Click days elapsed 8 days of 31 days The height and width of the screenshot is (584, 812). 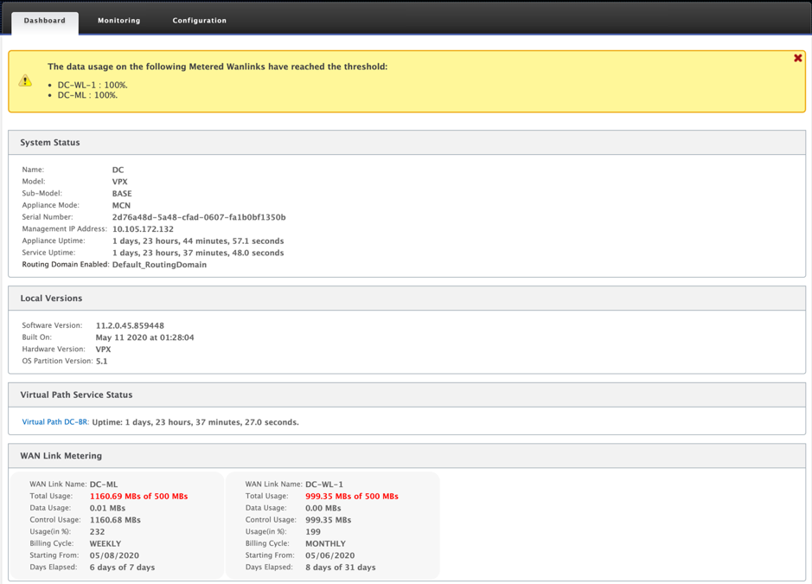coord(341,568)
